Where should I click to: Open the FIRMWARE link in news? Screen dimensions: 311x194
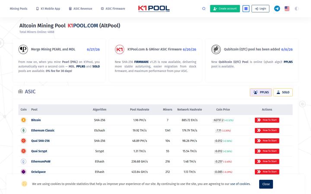(x=141, y=62)
